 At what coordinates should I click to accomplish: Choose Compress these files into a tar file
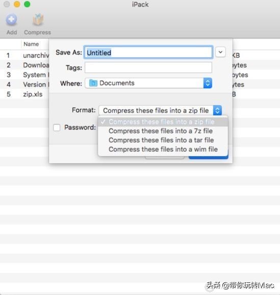point(163,140)
